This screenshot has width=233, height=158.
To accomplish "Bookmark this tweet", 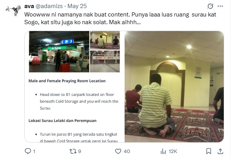I will [209, 151].
